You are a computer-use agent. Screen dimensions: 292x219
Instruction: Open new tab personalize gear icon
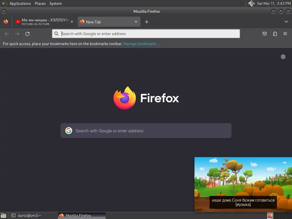click(x=283, y=57)
